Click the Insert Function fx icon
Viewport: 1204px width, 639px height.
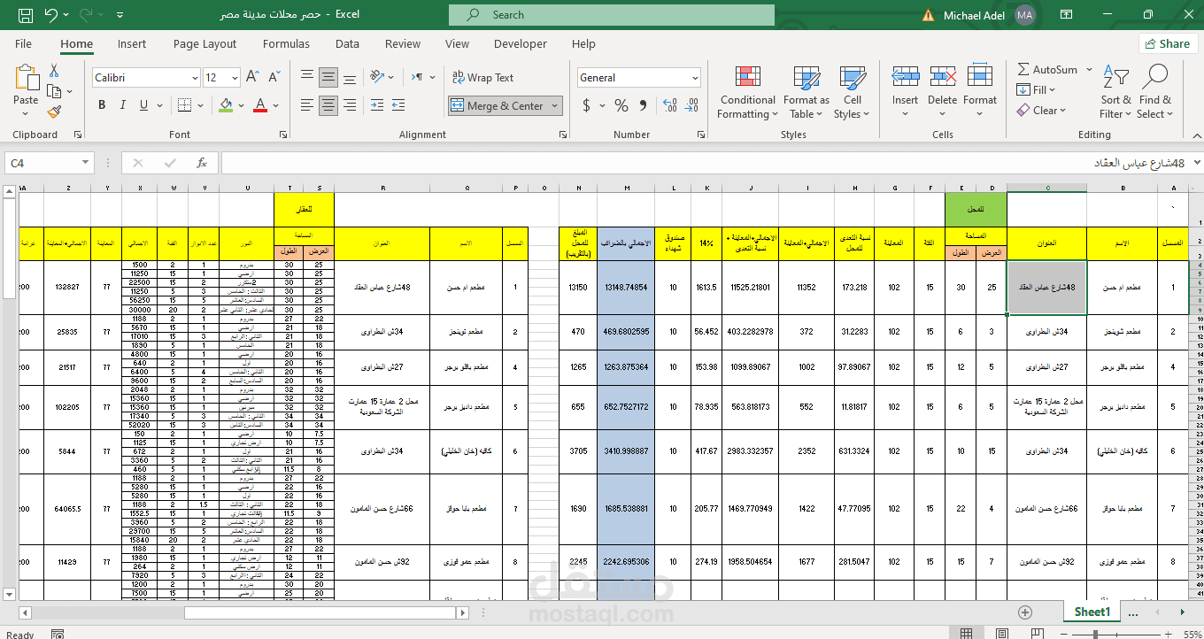click(x=202, y=163)
